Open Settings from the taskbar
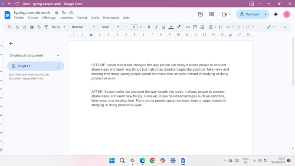Viewport: 295px width, 166px height. click(x=173, y=160)
